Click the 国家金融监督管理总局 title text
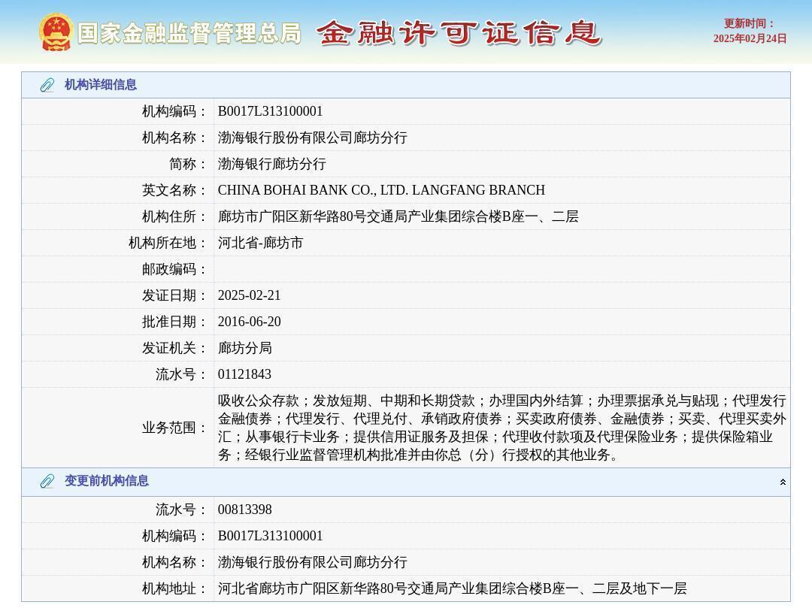Image resolution: width=812 pixels, height=611 pixels. (x=189, y=33)
